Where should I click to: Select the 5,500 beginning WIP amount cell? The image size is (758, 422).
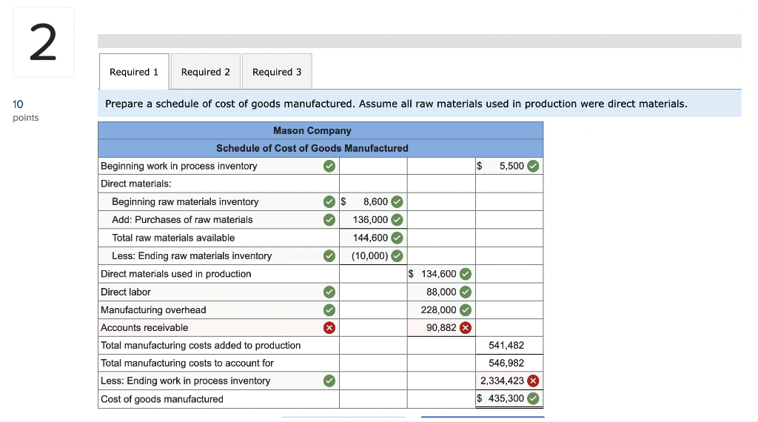(x=509, y=166)
